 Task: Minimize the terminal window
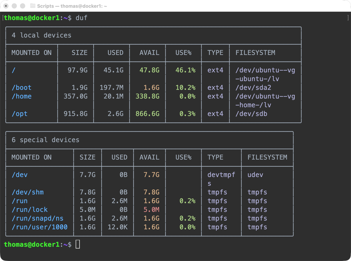pyautogui.click(x=15, y=6)
